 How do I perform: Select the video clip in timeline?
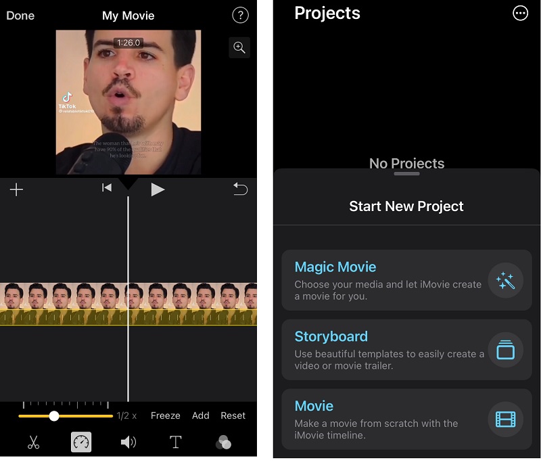pyautogui.click(x=68, y=303)
